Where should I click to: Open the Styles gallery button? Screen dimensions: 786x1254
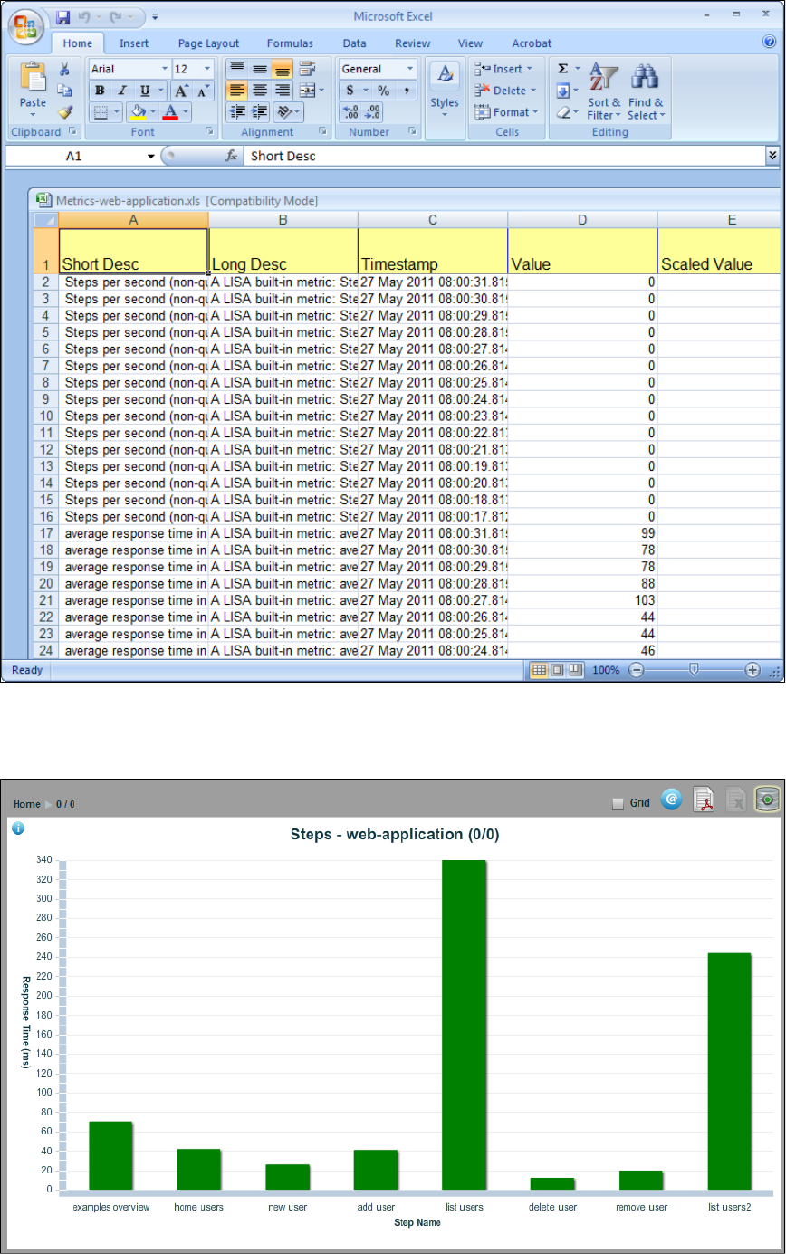point(445,91)
